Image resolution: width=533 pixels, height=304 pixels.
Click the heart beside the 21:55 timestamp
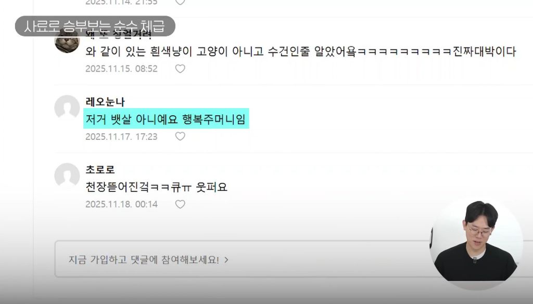click(180, 2)
